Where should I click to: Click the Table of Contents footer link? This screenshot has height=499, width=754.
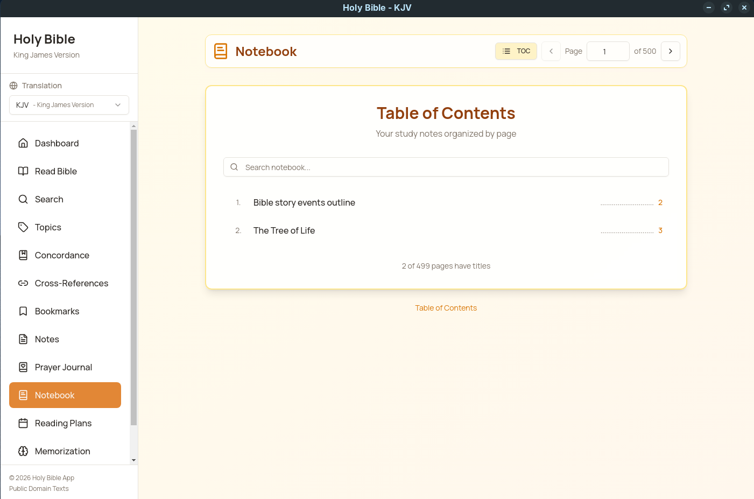(446, 308)
